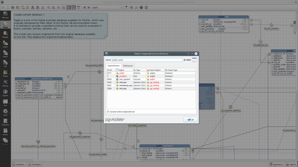Toggle the Validation panel button
The image size is (298, 167).
(19, 164)
